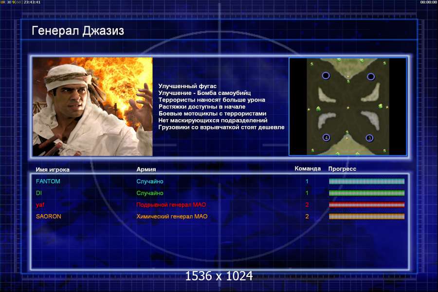Click start position 4 marker on map

[x=326, y=137]
